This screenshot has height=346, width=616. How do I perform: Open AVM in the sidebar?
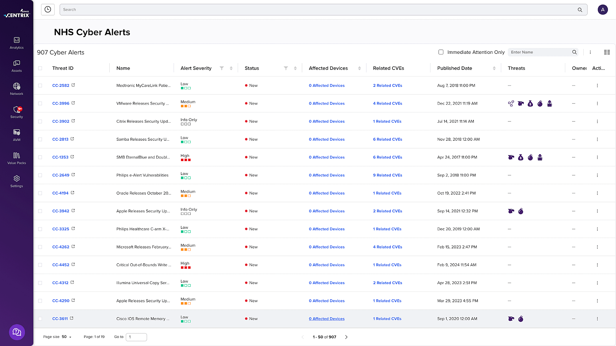17,135
